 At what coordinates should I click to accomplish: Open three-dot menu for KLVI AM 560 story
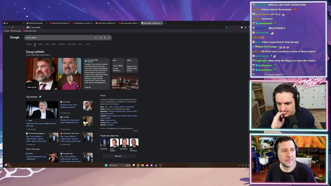coord(82,102)
